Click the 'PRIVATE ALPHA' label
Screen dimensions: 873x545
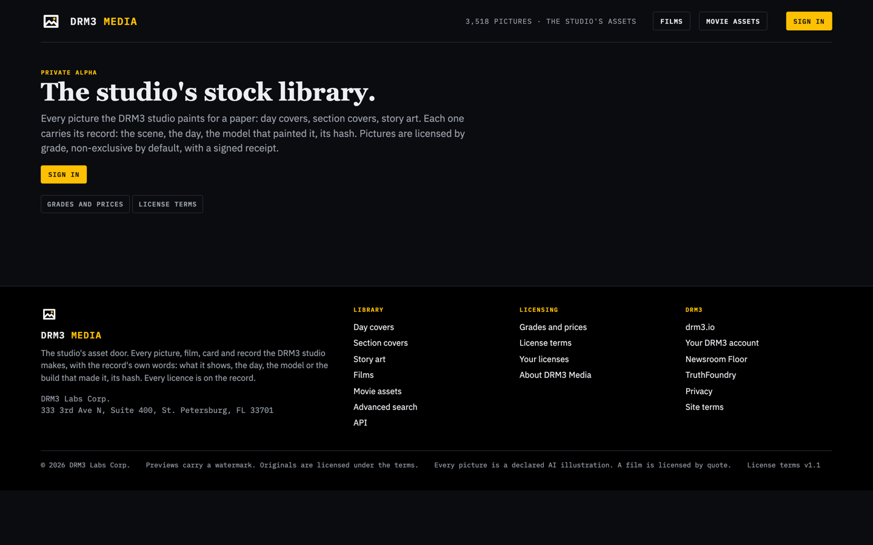[69, 73]
